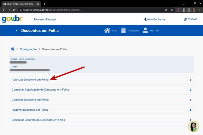The height and width of the screenshot is (135, 203).
Task: Click chevron on Consultar Autorização row
Action: pos(190,90)
